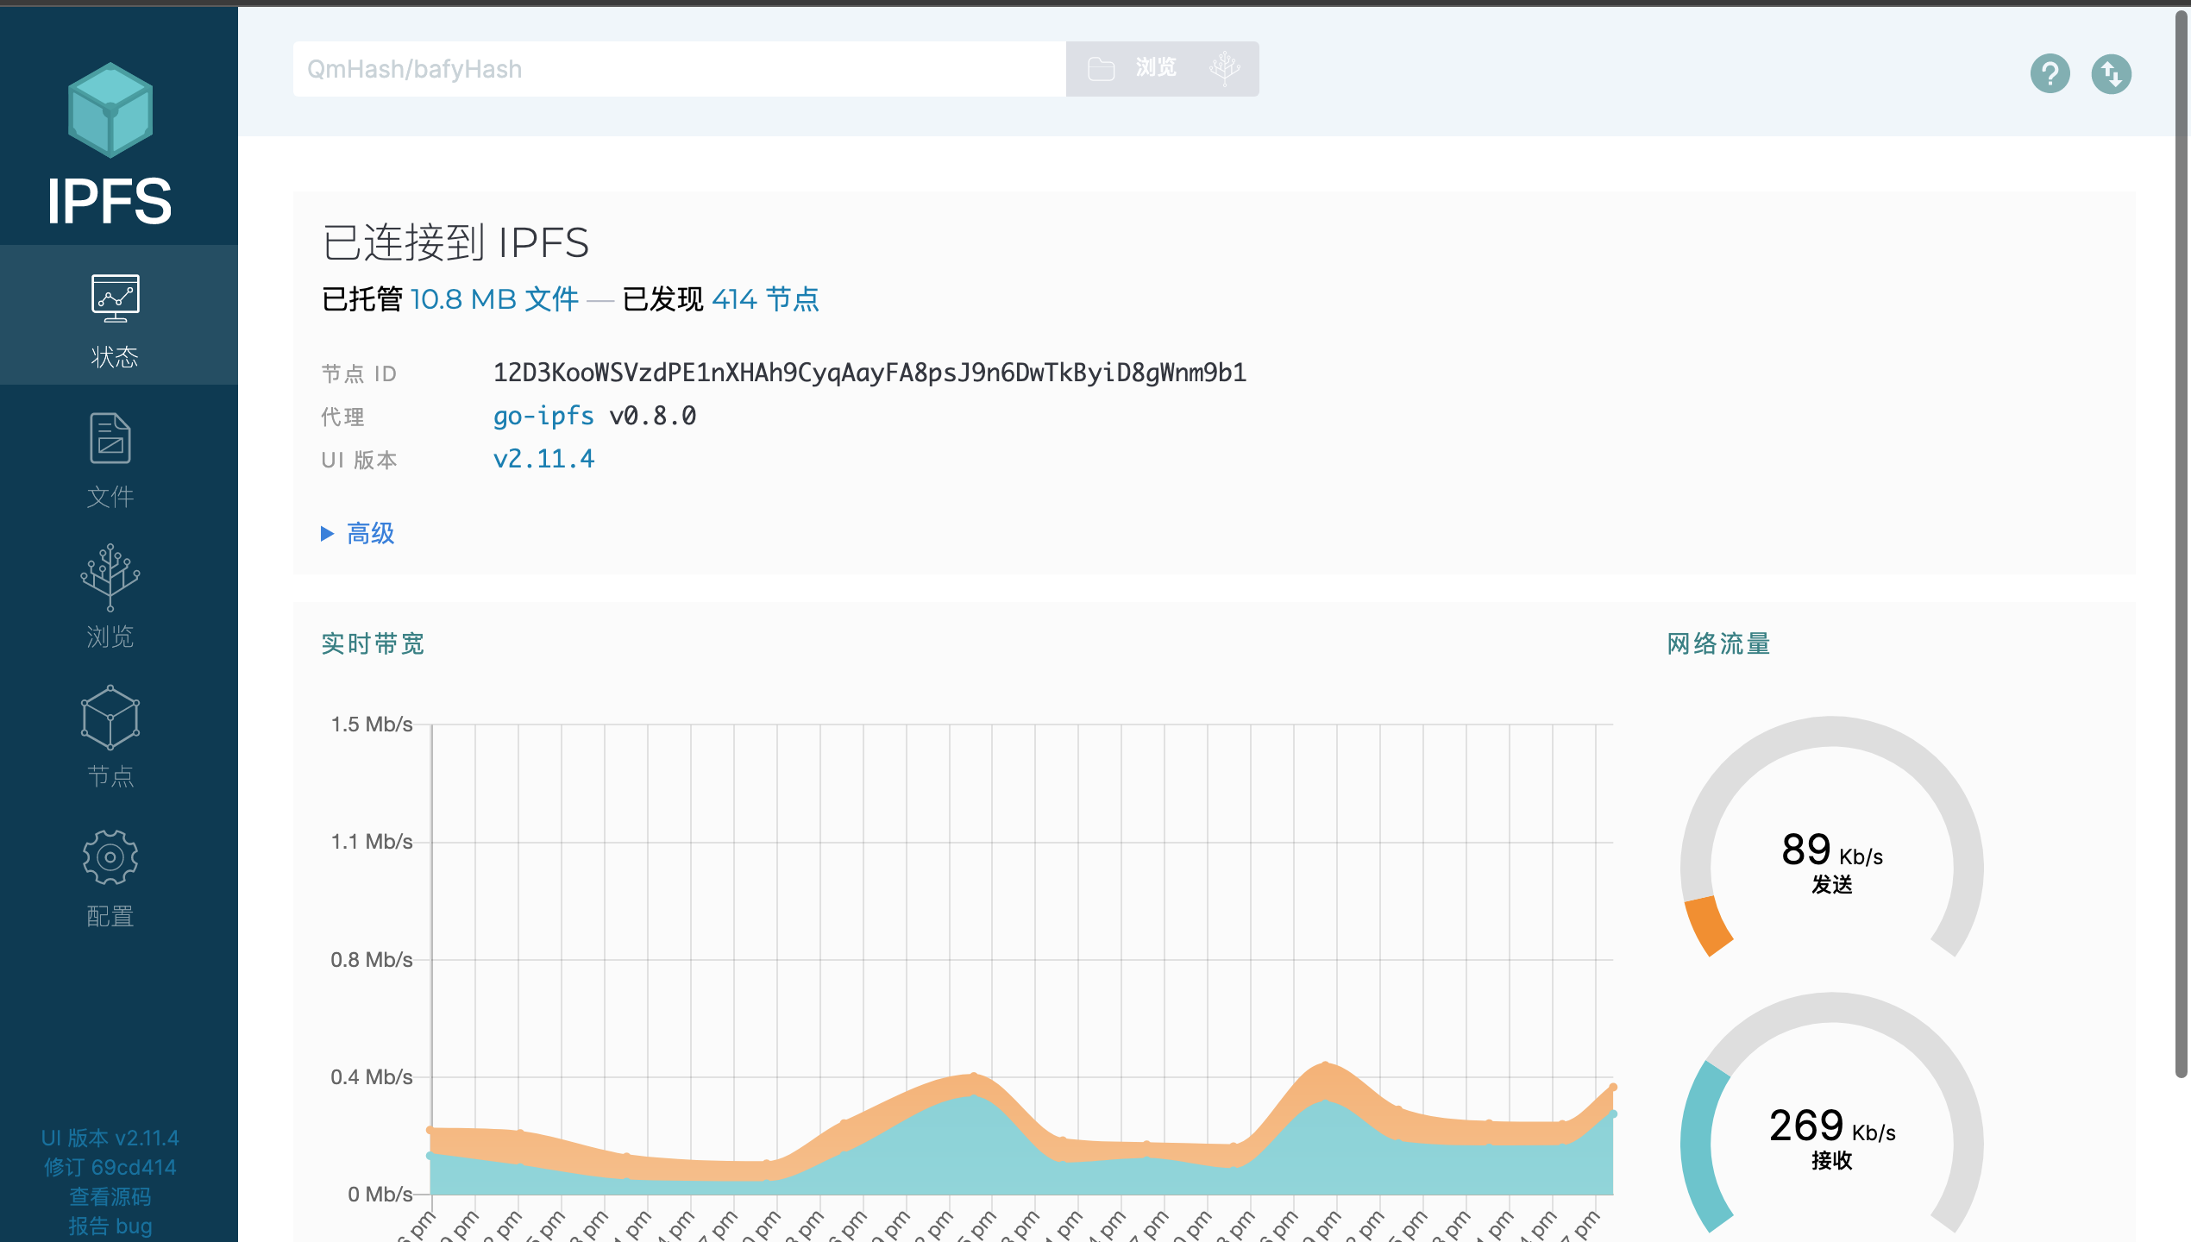This screenshot has height=1242, width=2191.
Task: Open the 10.8 MB 文件 link
Action: tap(494, 299)
